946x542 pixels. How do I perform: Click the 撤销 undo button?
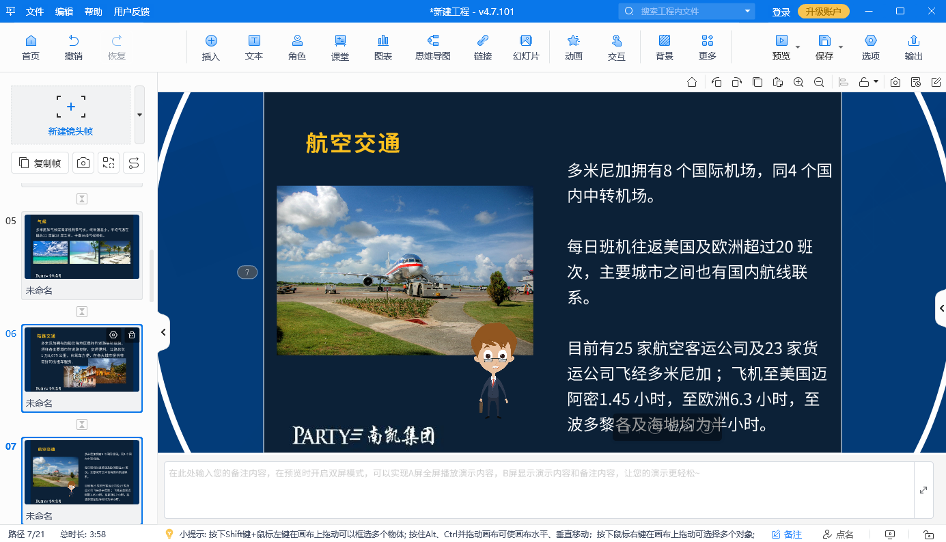pos(74,48)
